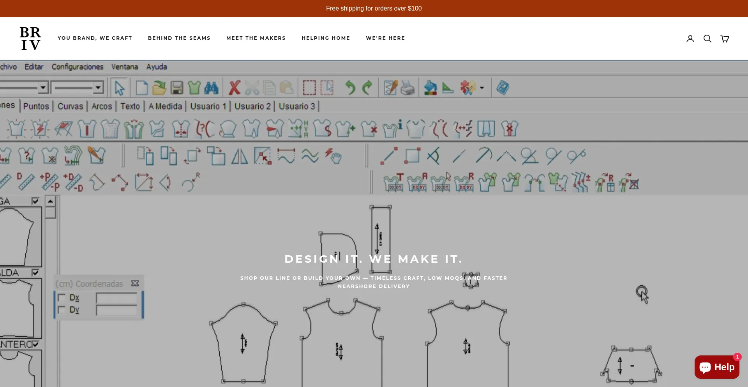
Task: Select the binoculars find icon
Action: pos(211,88)
